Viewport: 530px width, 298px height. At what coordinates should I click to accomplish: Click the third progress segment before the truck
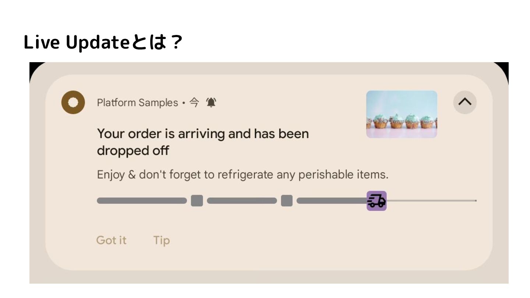332,201
